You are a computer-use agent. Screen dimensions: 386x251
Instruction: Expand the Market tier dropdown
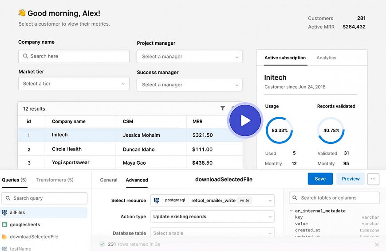point(74,84)
